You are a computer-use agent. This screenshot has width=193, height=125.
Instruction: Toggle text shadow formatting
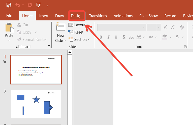[124, 37]
